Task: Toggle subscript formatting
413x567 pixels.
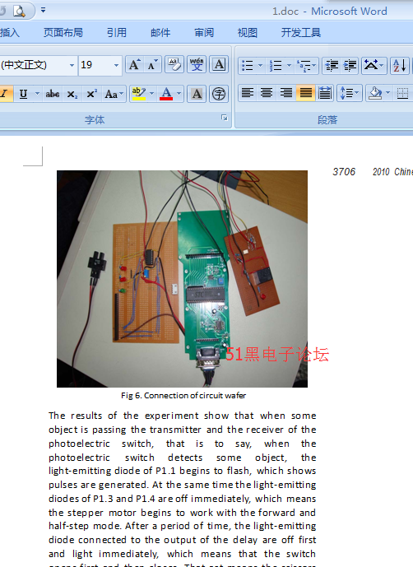Action: pyautogui.click(x=72, y=94)
